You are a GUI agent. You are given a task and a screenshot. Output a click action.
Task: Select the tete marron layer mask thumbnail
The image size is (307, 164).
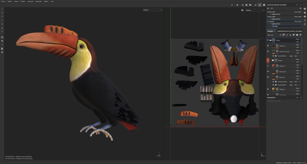tap(277, 72)
